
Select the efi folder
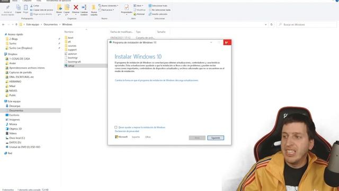69,41
